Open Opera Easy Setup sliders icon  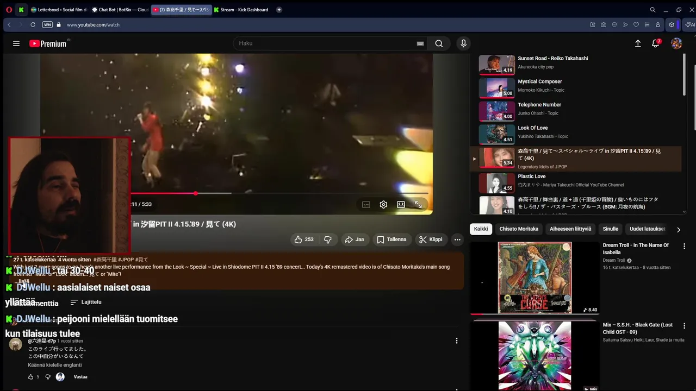pyautogui.click(x=647, y=24)
